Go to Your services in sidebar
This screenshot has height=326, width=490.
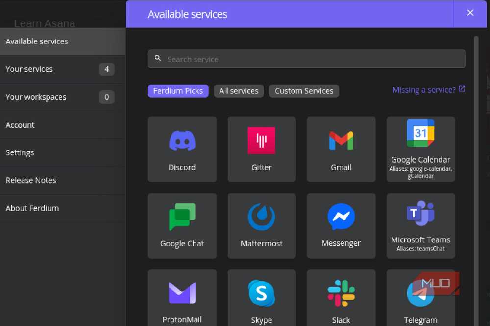coord(63,69)
